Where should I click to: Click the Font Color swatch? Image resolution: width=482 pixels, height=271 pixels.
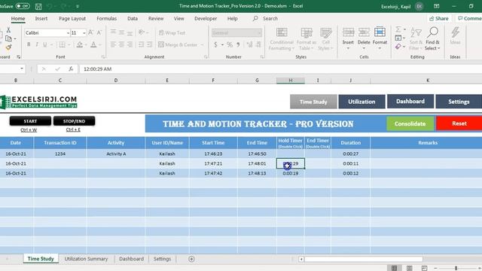93,45
